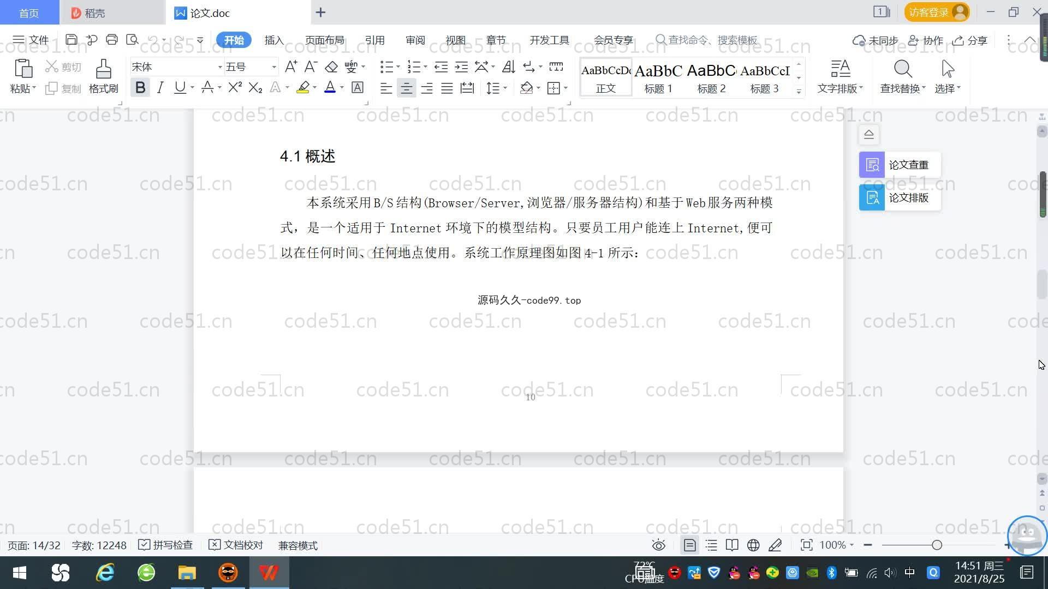Click the 分享 share button

click(970, 40)
